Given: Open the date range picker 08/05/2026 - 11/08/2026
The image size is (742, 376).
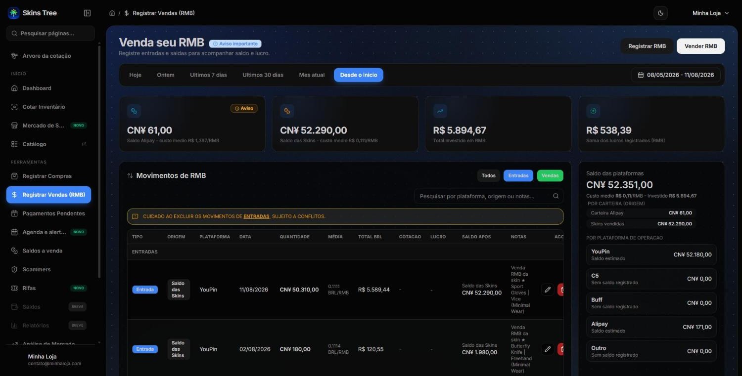Looking at the screenshot, I should click(676, 75).
